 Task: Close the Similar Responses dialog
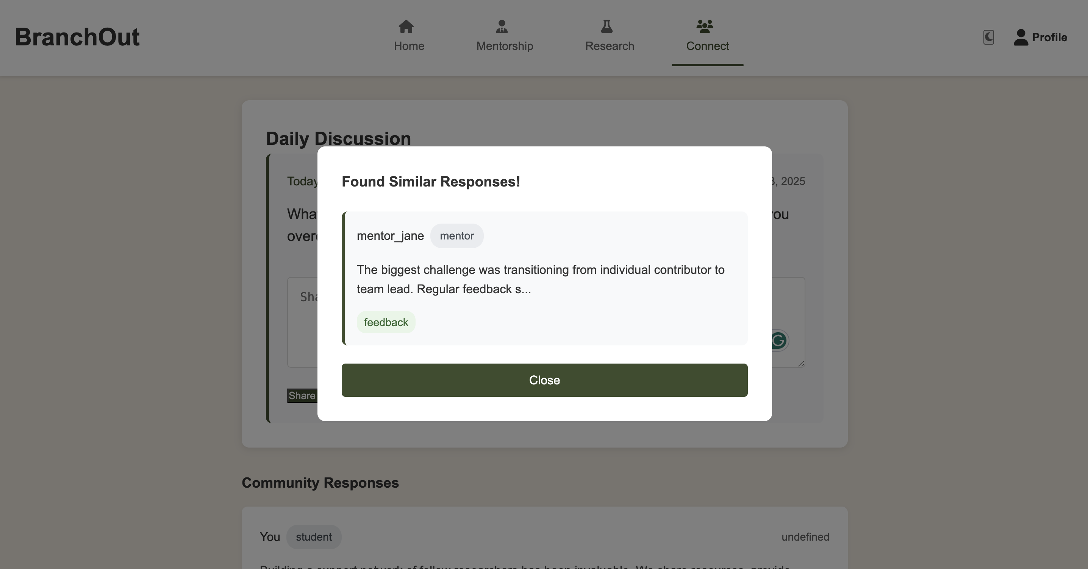tap(544, 380)
